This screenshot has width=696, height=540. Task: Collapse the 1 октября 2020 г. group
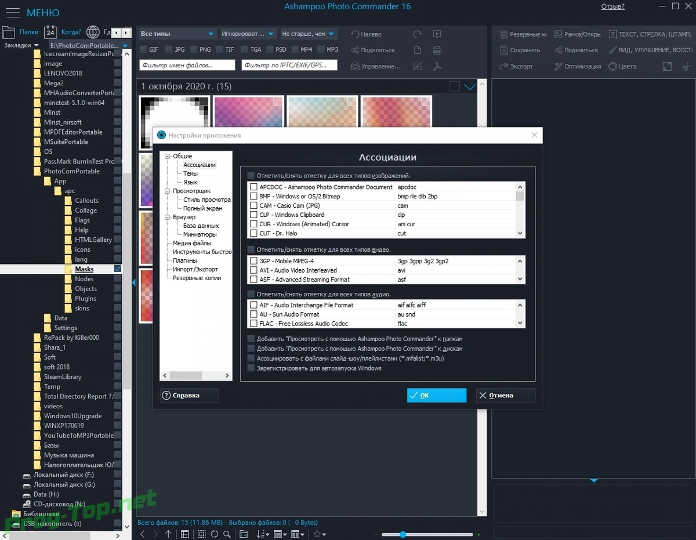(470, 87)
